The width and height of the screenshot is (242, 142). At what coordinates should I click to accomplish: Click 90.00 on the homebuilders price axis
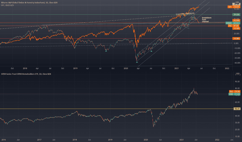[x=237, y=82]
